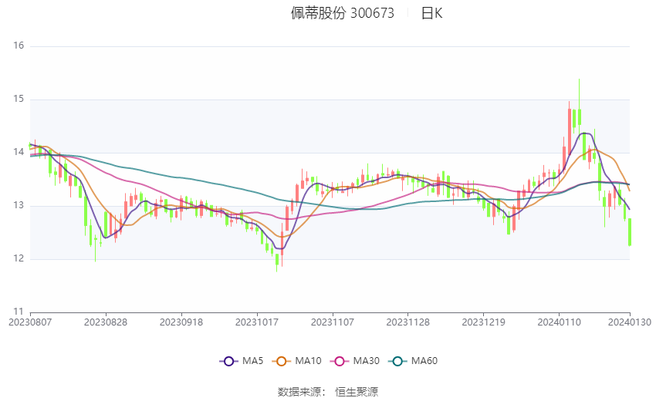This screenshot has width=656, height=398.
Task: Click the 数据来源 恒生聚源 source text
Action: click(x=328, y=392)
